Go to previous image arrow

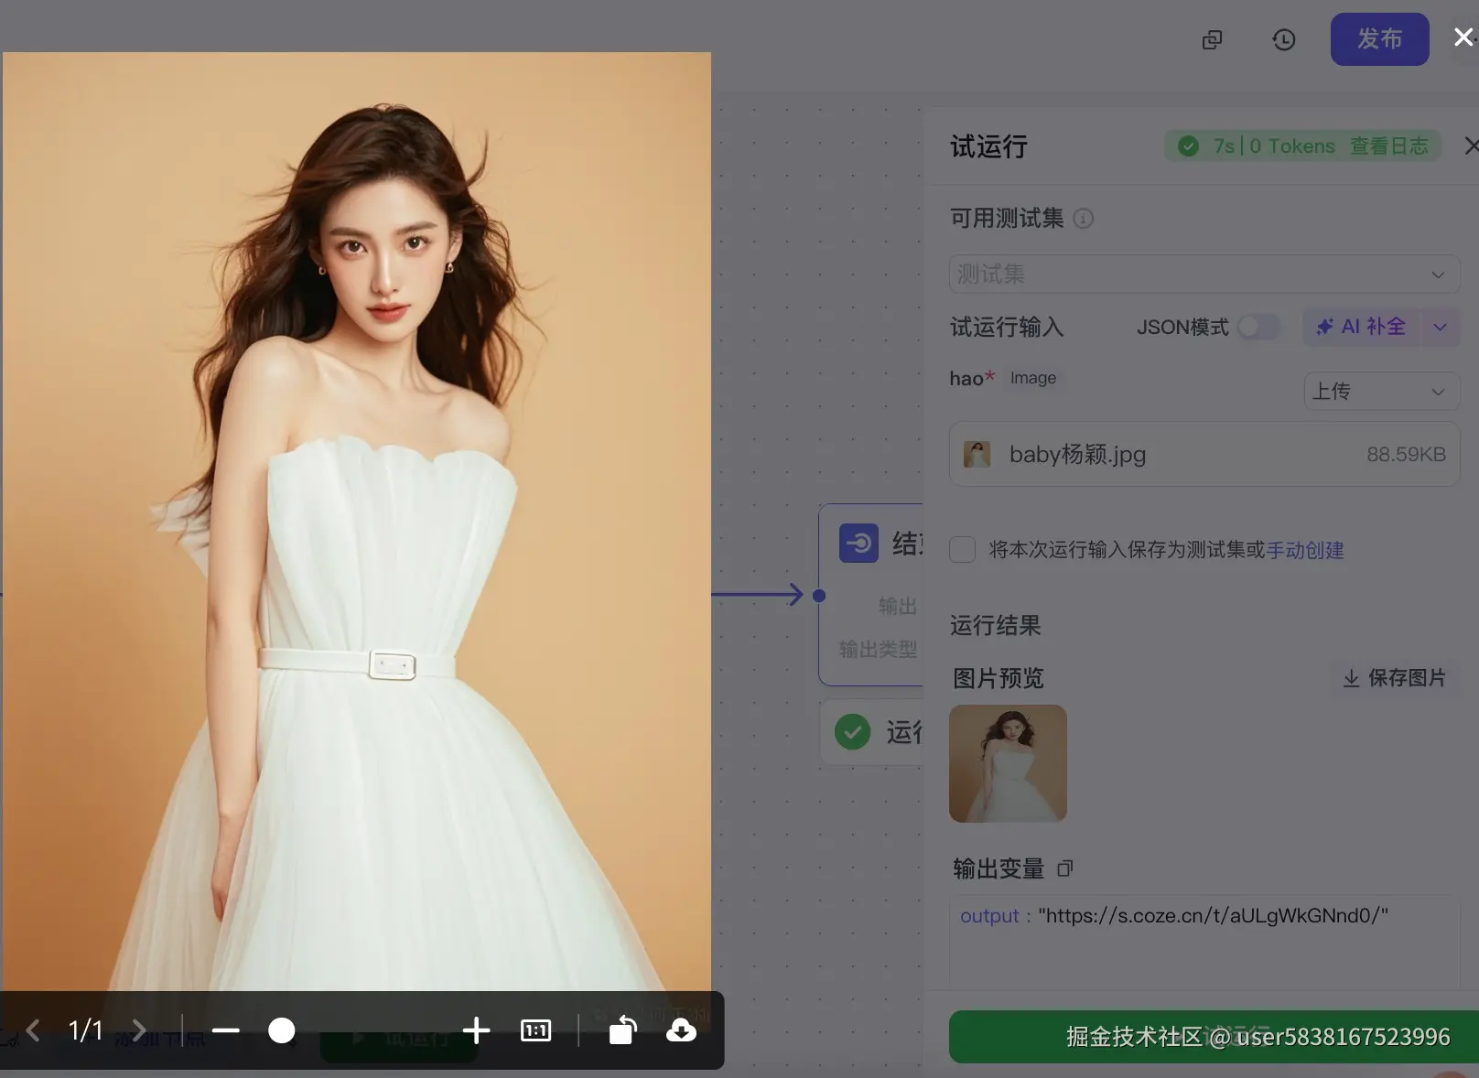pos(33,1031)
